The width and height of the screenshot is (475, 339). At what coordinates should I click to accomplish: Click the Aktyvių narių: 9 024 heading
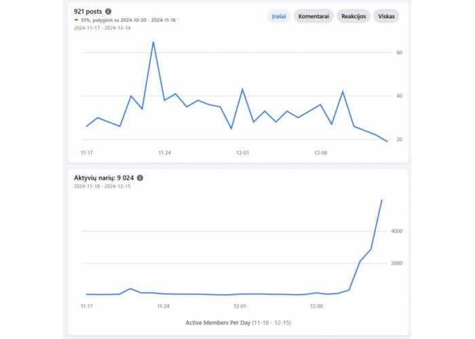point(104,178)
